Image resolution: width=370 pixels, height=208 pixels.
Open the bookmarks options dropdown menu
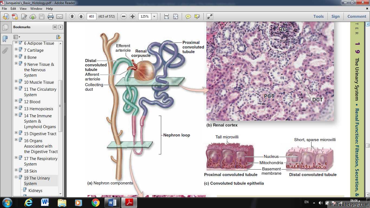[x=17, y=37]
